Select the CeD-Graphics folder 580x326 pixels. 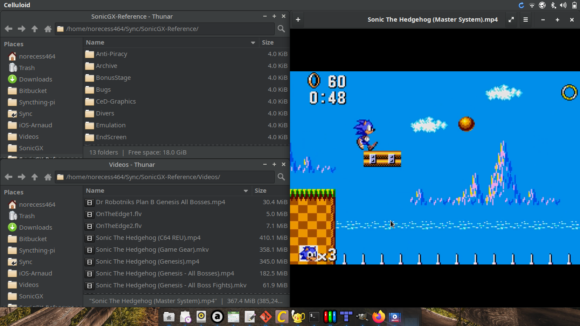pos(186,101)
